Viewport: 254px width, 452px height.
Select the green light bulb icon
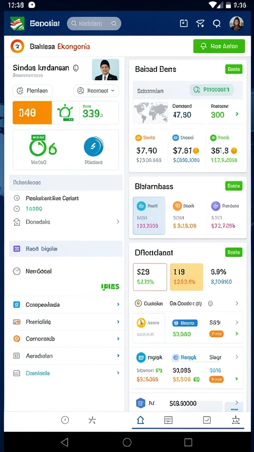click(65, 113)
